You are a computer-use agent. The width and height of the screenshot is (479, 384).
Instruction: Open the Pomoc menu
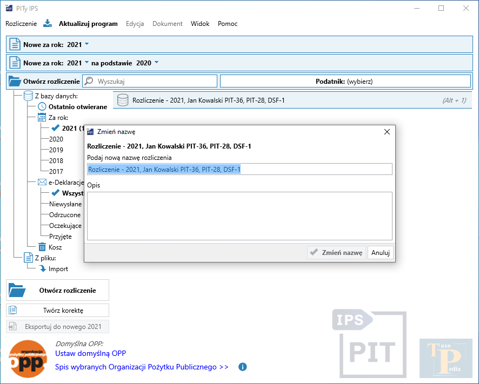coord(228,24)
